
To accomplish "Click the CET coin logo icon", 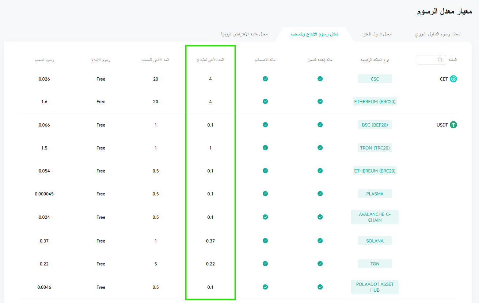I will [453, 79].
